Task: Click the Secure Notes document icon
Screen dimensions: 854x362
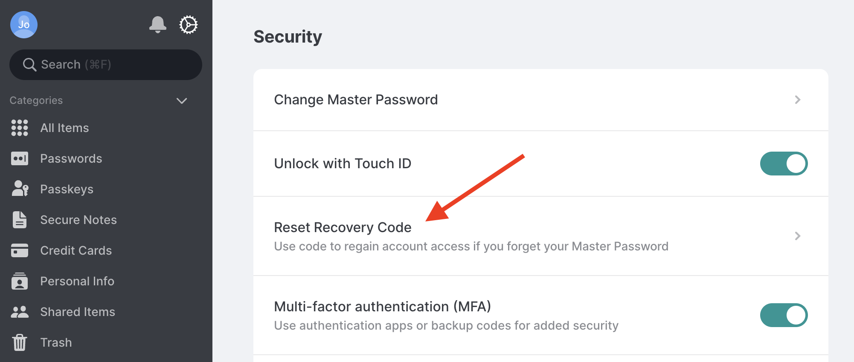Action: [x=19, y=220]
